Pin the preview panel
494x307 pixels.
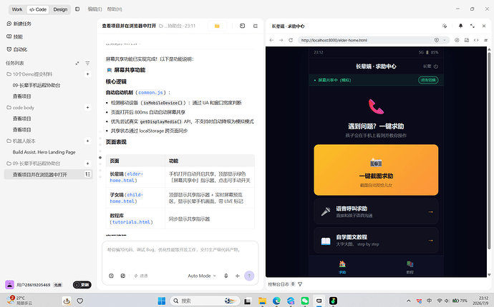pyautogui.click(x=460, y=26)
